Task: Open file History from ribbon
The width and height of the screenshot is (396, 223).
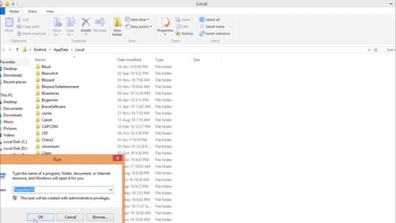Action: point(184,33)
